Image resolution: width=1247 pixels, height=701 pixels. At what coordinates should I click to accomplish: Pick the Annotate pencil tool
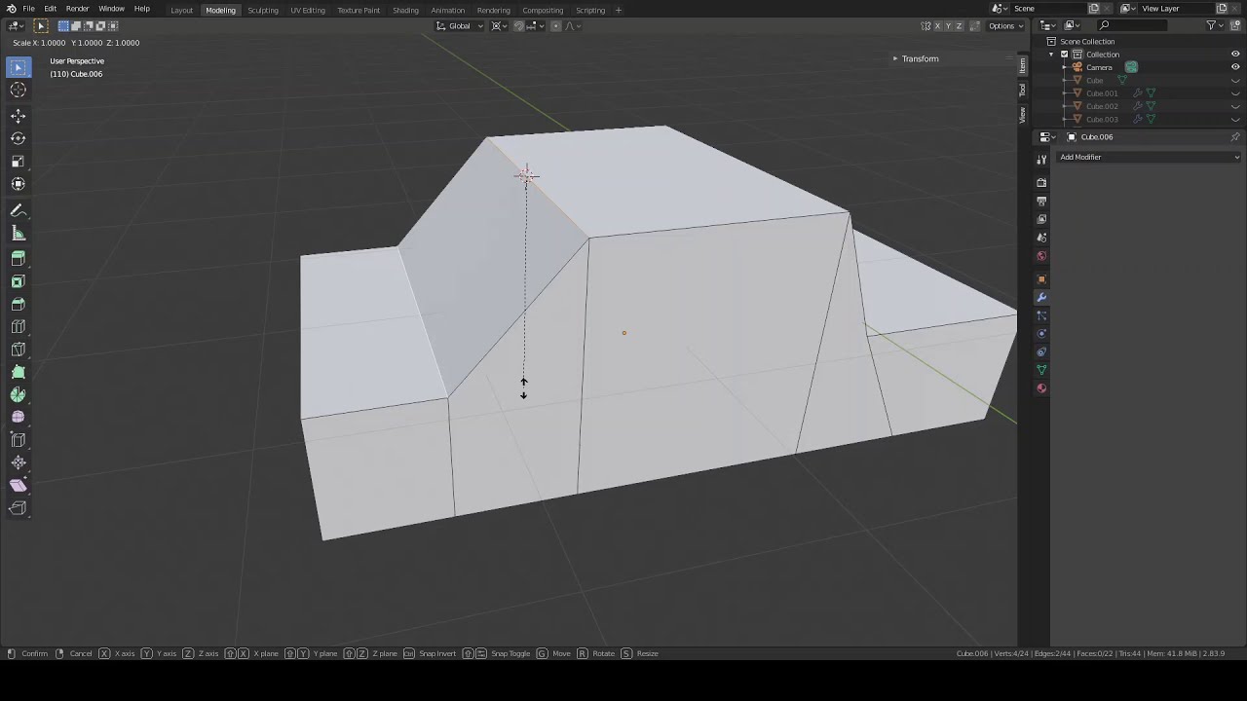18,210
